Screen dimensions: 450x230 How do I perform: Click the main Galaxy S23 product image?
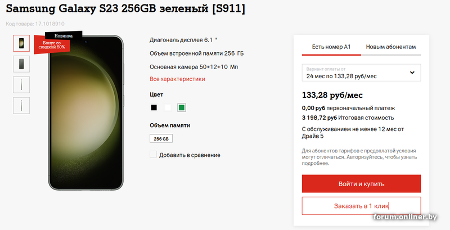86,112
